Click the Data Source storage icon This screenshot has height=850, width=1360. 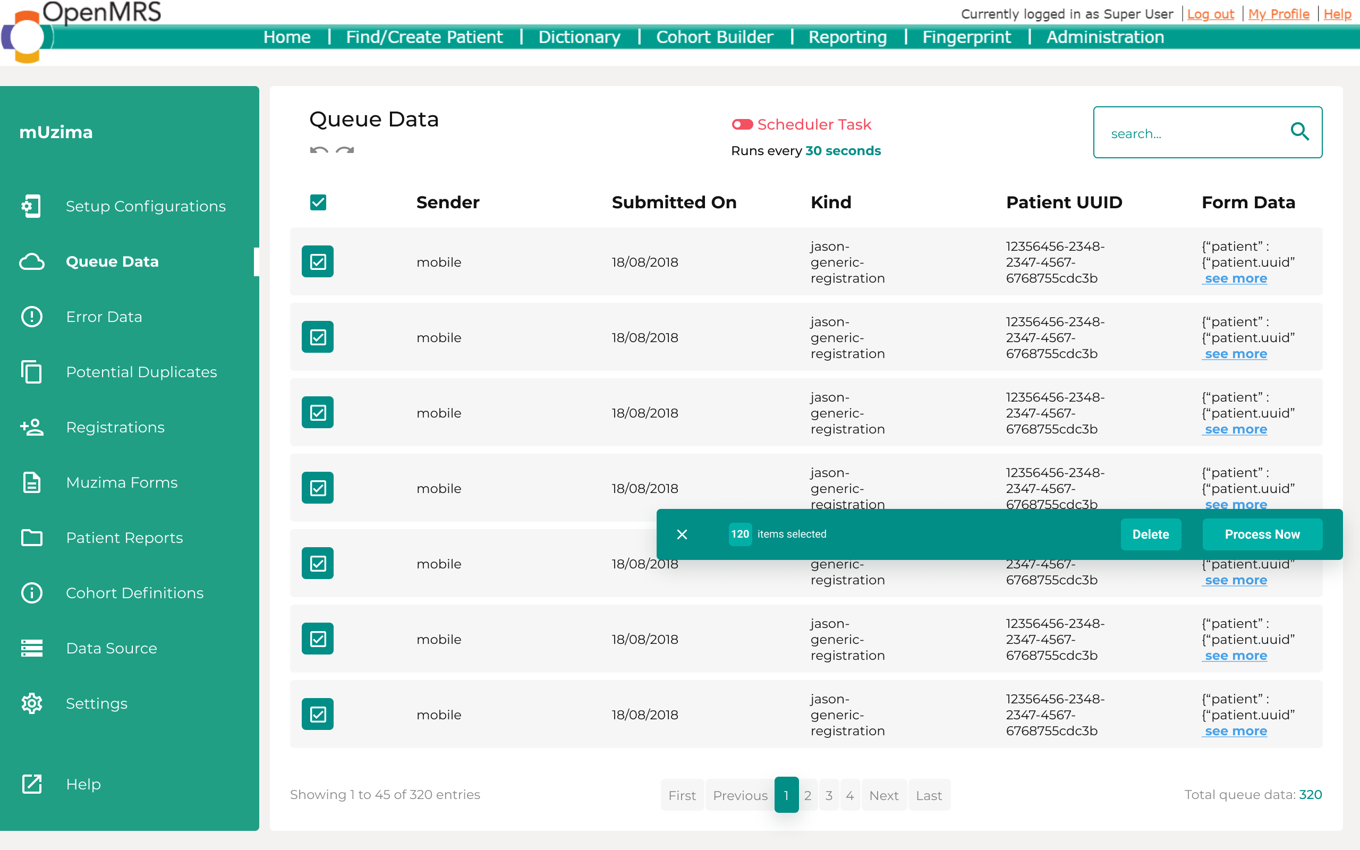(31, 648)
